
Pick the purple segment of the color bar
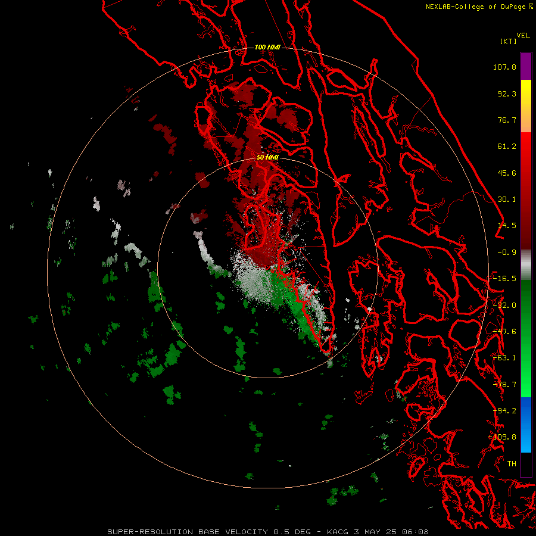coord(526,66)
